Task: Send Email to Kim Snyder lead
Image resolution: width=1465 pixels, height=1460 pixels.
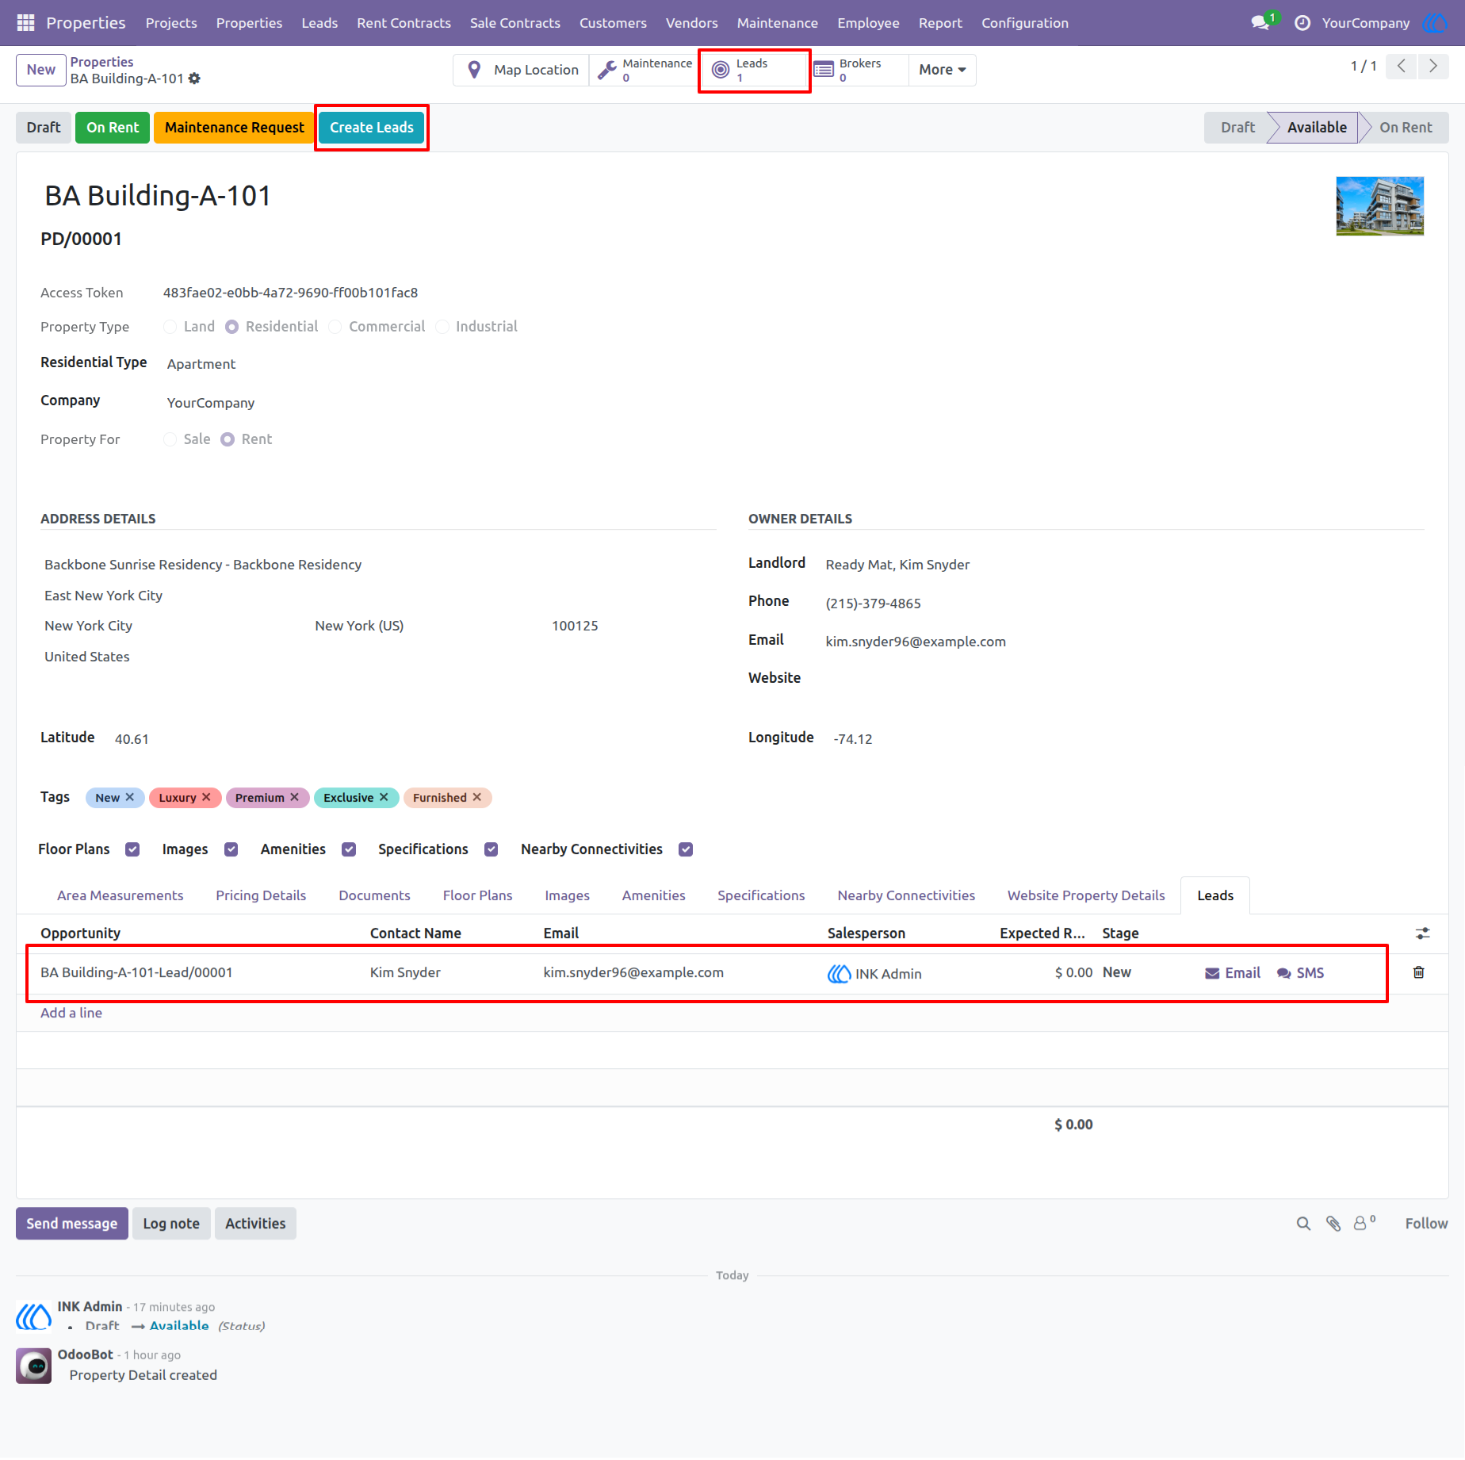Action: click(x=1233, y=973)
